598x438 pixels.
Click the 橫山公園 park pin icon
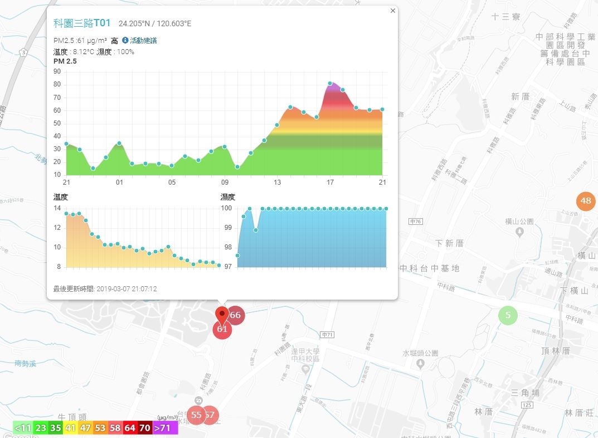point(519,232)
